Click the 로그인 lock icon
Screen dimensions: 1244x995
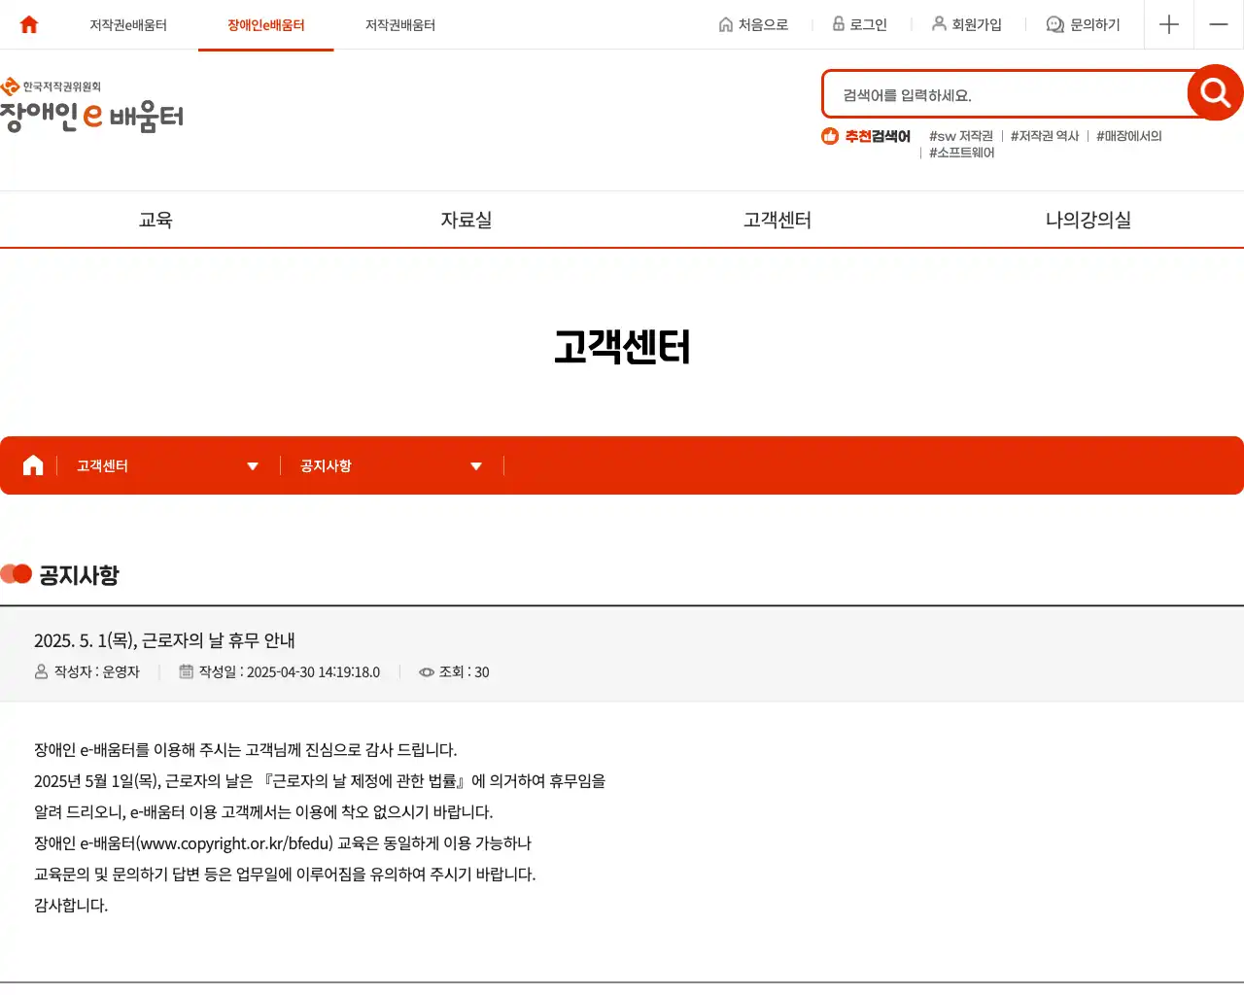point(836,24)
